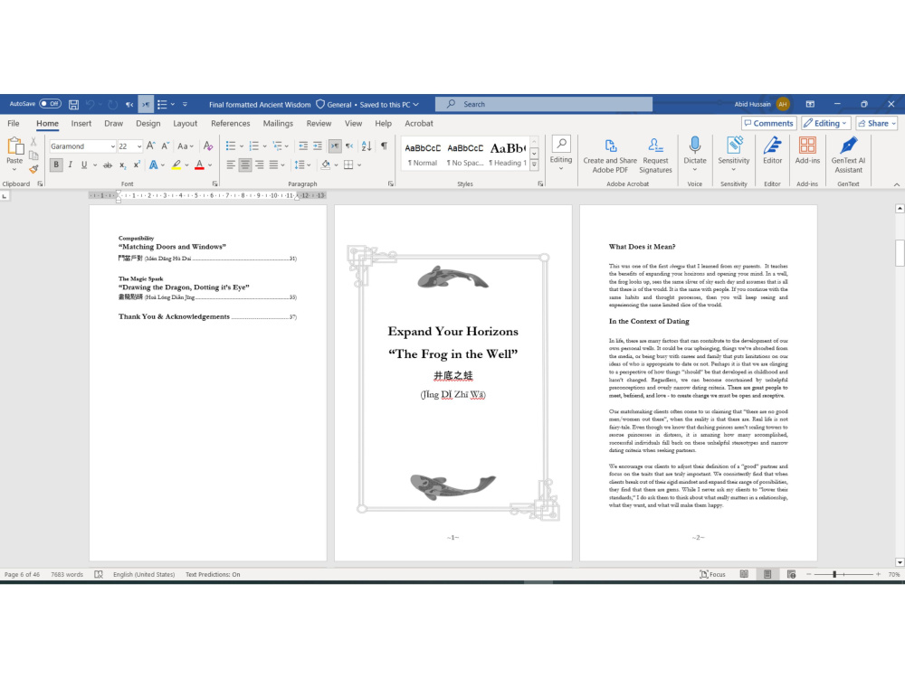Click the Decrease Indent icon

[303, 146]
